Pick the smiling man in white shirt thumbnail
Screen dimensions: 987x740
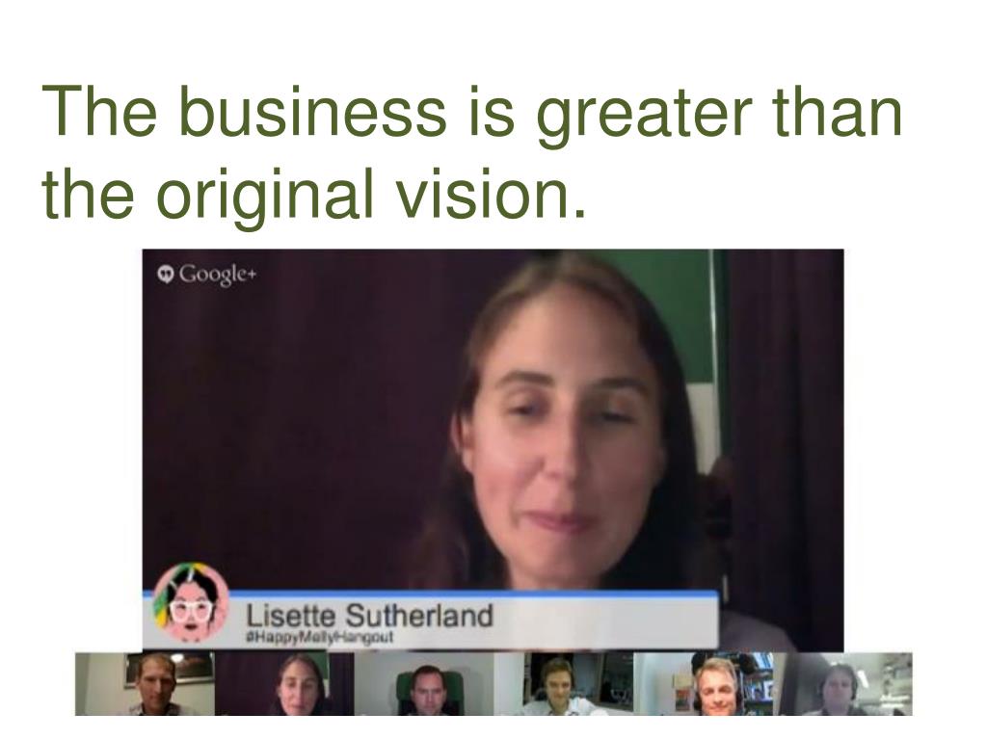pos(564,684)
